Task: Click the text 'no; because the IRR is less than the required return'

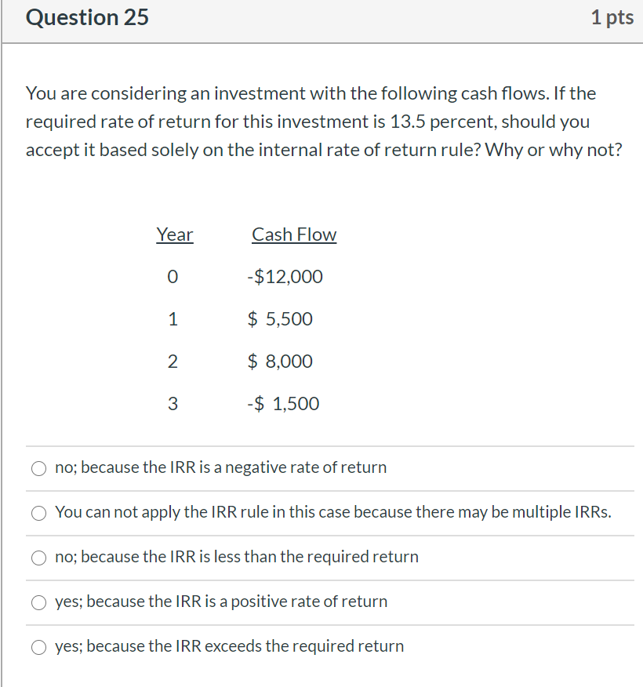Action: pos(237,557)
